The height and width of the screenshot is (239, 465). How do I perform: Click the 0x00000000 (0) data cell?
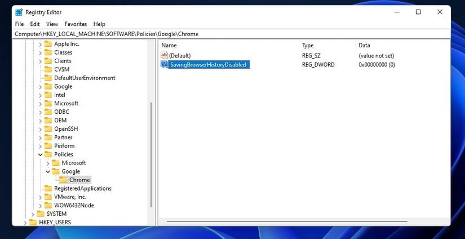tap(377, 65)
